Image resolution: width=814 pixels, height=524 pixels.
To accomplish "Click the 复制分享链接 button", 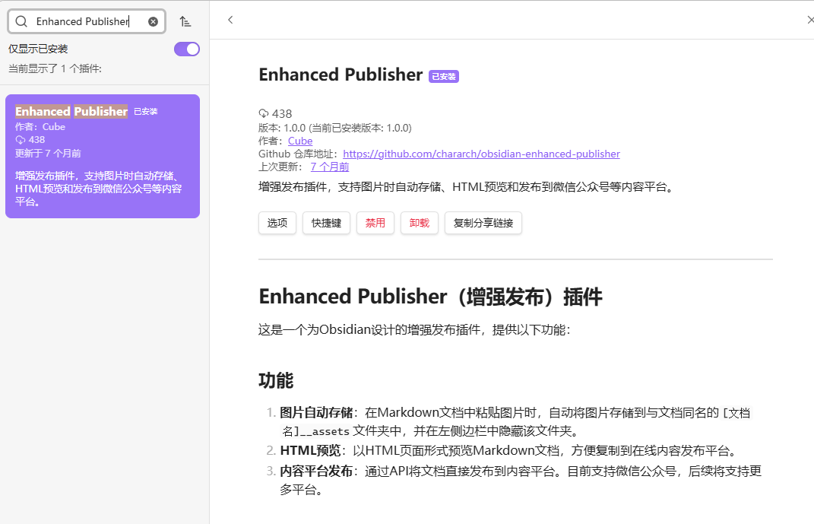I will (x=483, y=223).
